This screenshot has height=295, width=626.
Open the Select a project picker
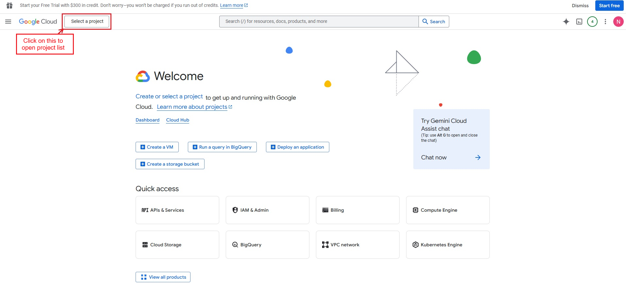pyautogui.click(x=87, y=22)
